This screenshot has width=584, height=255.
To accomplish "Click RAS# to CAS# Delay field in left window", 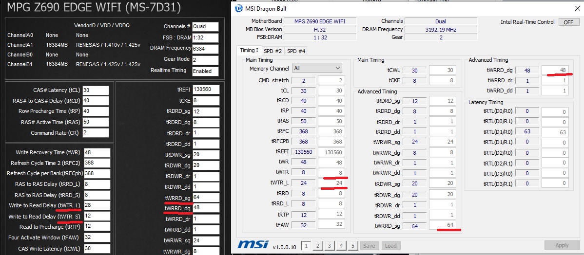I will (x=96, y=101).
